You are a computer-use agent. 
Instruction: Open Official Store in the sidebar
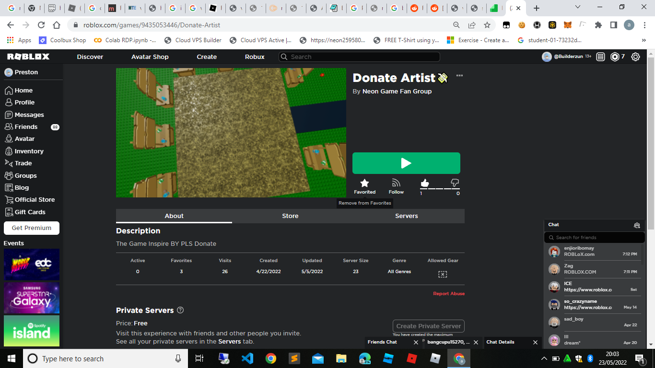pyautogui.click(x=30, y=199)
